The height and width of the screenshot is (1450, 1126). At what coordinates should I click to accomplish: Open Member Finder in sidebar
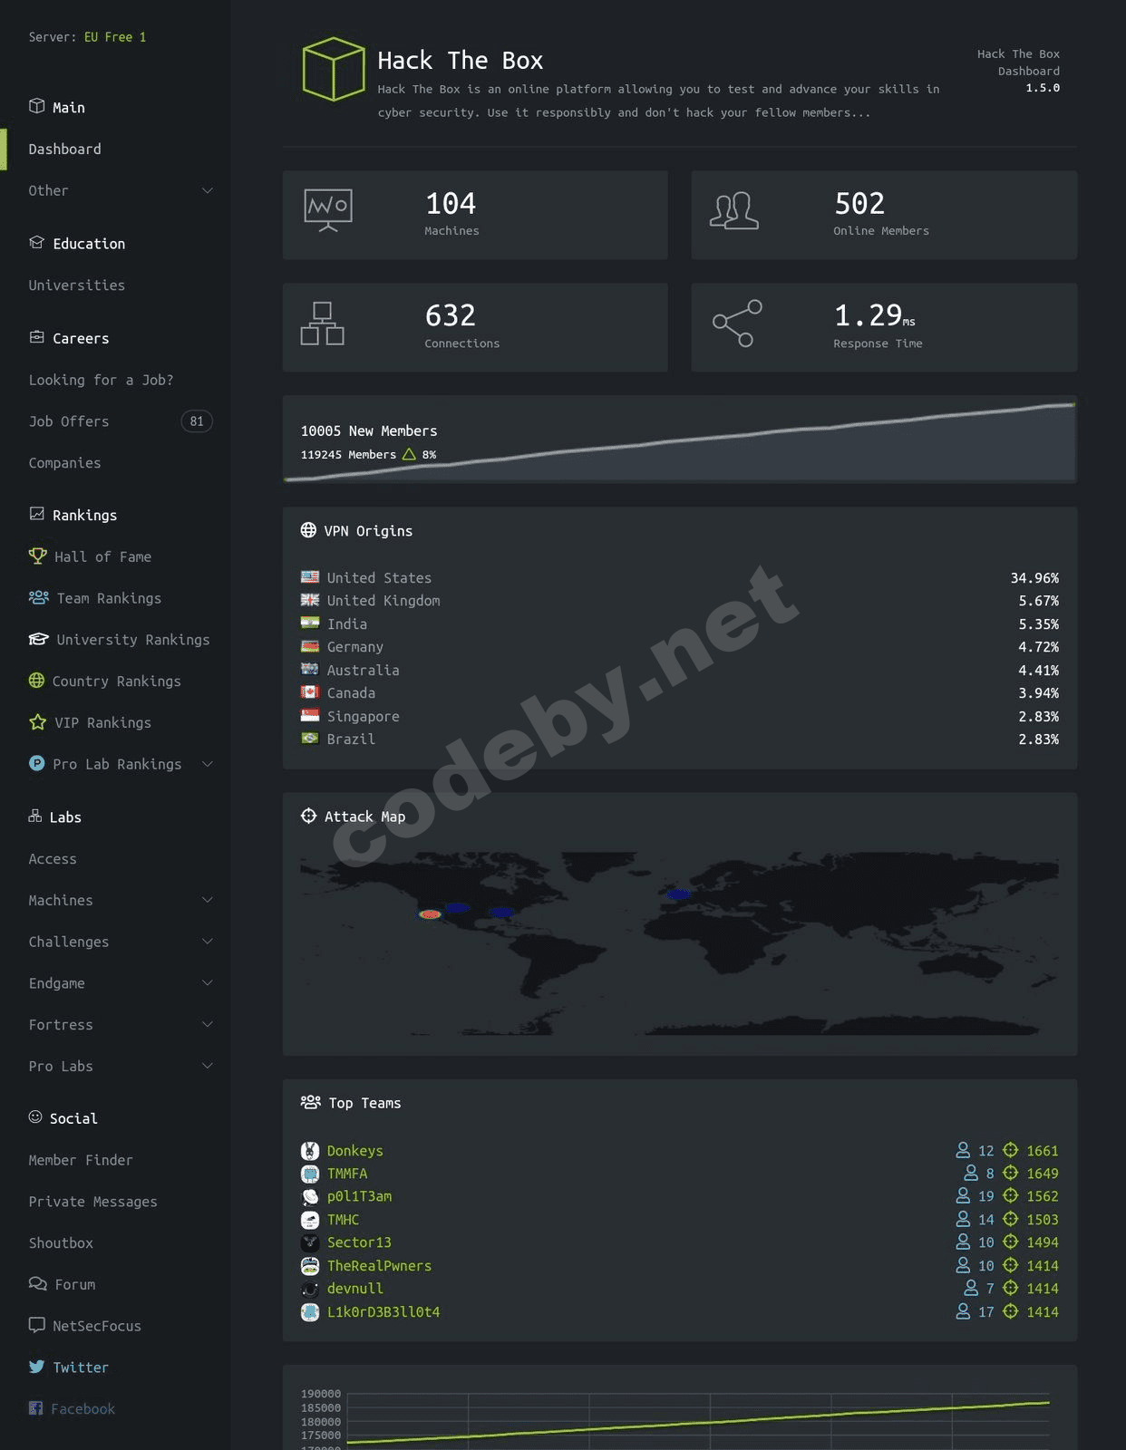tap(81, 1159)
